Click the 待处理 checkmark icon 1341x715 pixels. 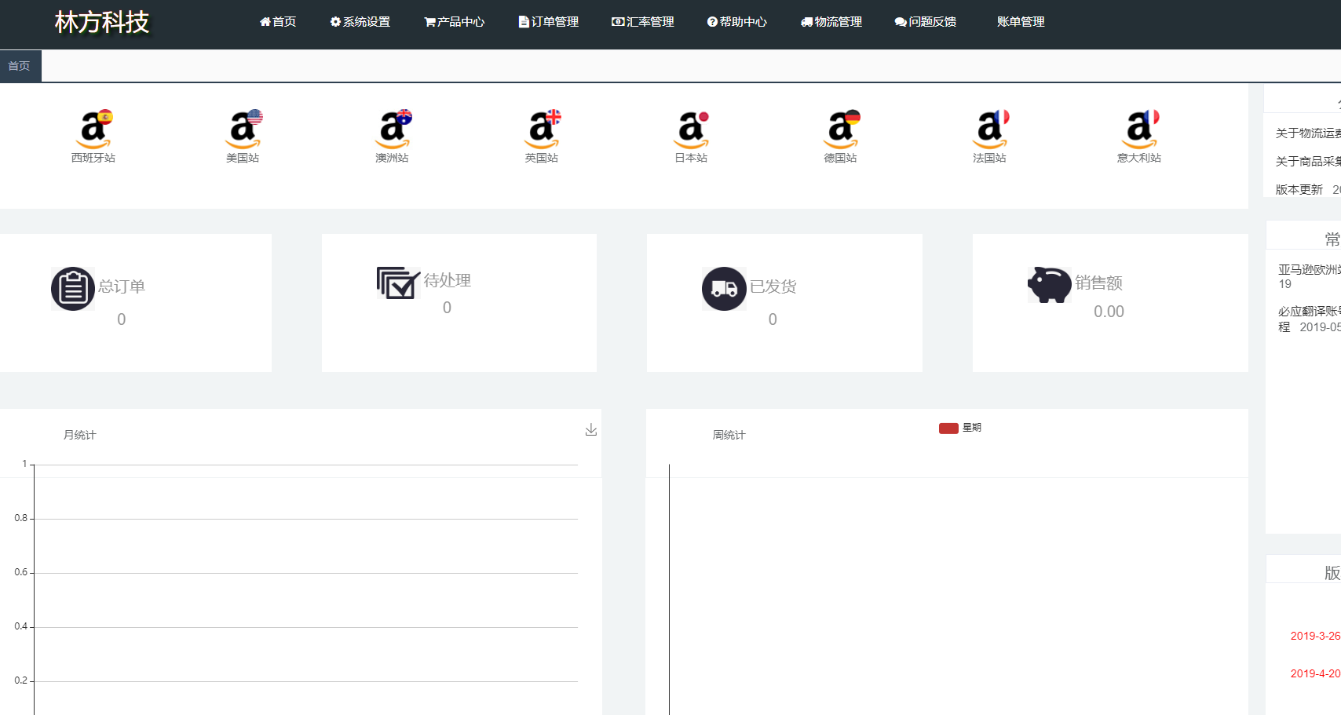coord(398,283)
